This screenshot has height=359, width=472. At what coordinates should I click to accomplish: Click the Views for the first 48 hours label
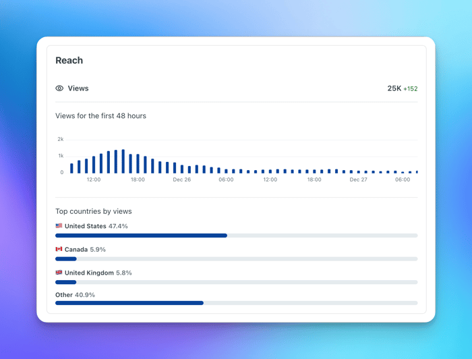[x=101, y=115]
